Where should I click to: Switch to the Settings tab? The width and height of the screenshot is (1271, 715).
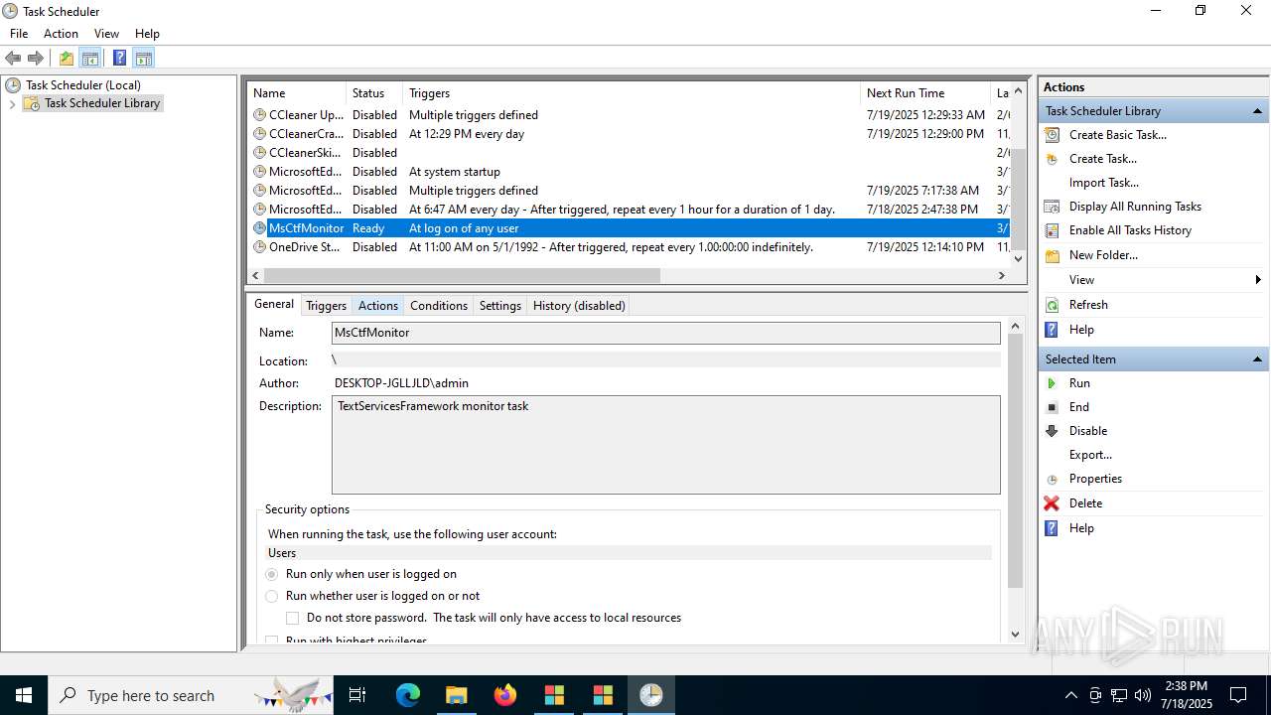499,306
